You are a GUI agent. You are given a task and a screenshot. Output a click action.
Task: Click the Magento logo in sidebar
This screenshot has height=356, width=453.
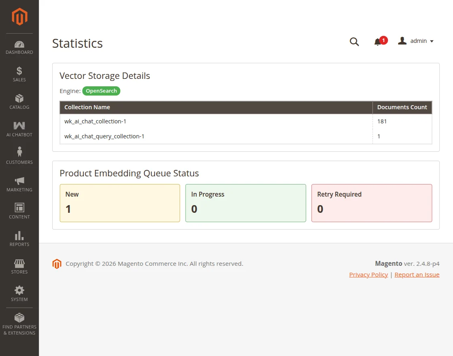[x=19, y=17]
